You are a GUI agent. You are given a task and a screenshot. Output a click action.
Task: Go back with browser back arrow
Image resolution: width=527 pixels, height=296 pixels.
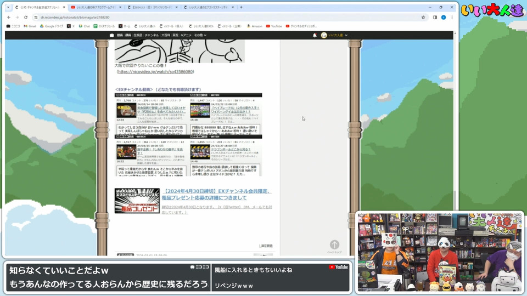(9, 18)
